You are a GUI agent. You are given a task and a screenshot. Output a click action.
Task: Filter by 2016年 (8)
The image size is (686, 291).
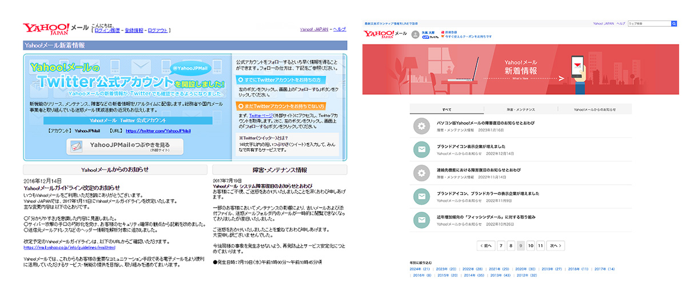click(x=422, y=275)
